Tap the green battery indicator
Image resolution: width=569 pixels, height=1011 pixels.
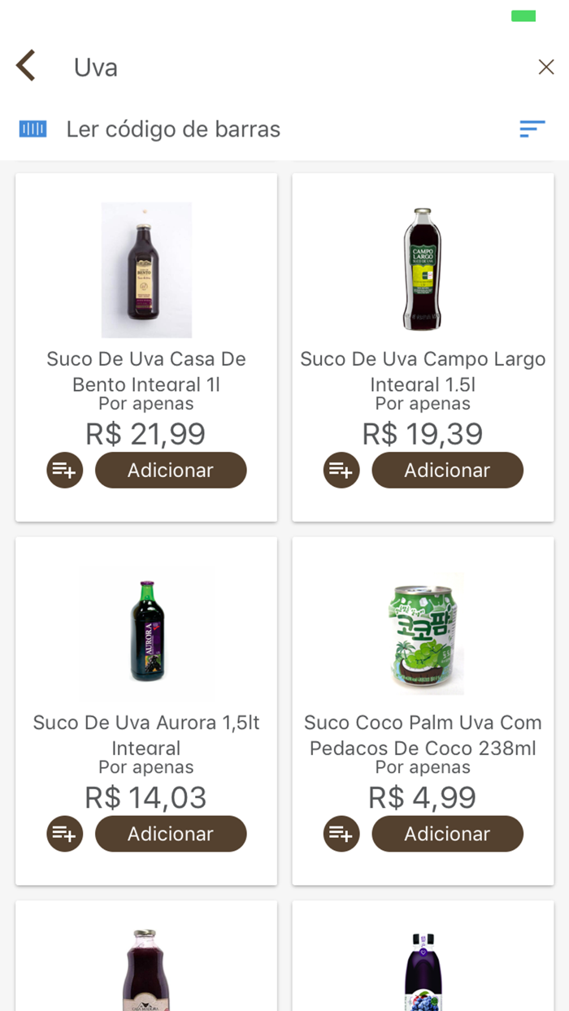524,15
